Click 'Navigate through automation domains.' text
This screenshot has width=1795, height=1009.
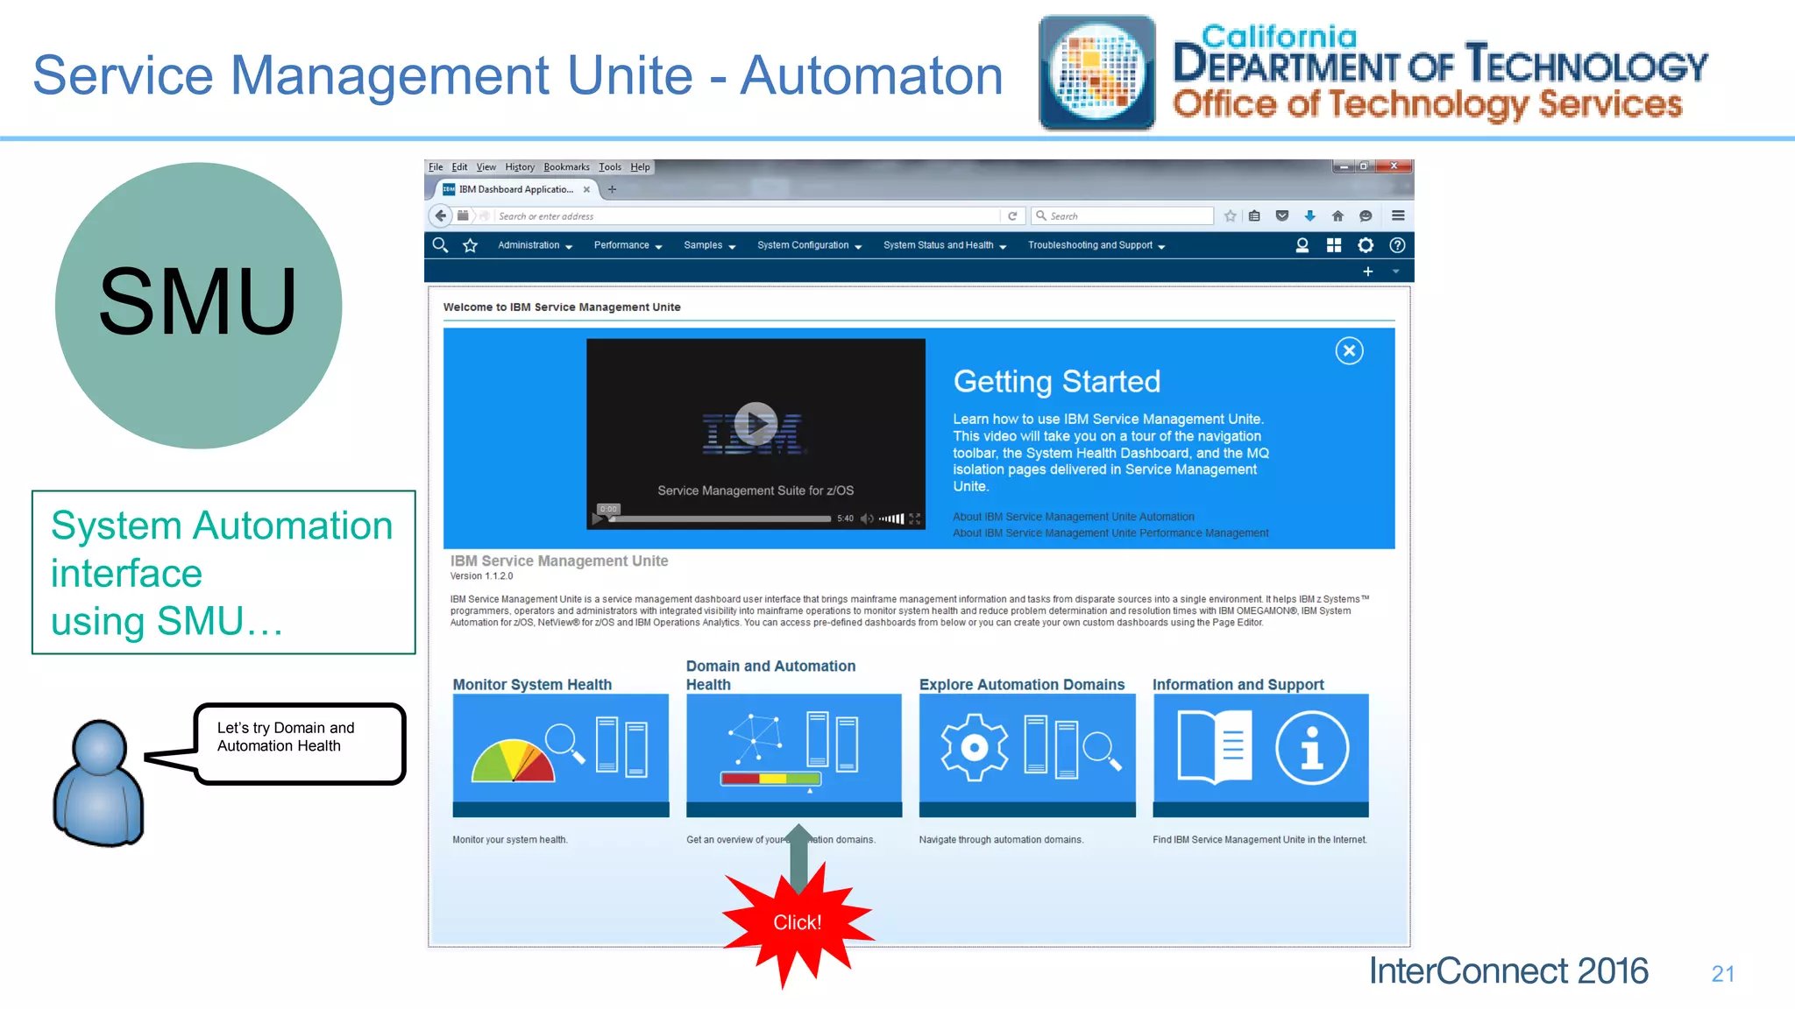(x=1001, y=840)
